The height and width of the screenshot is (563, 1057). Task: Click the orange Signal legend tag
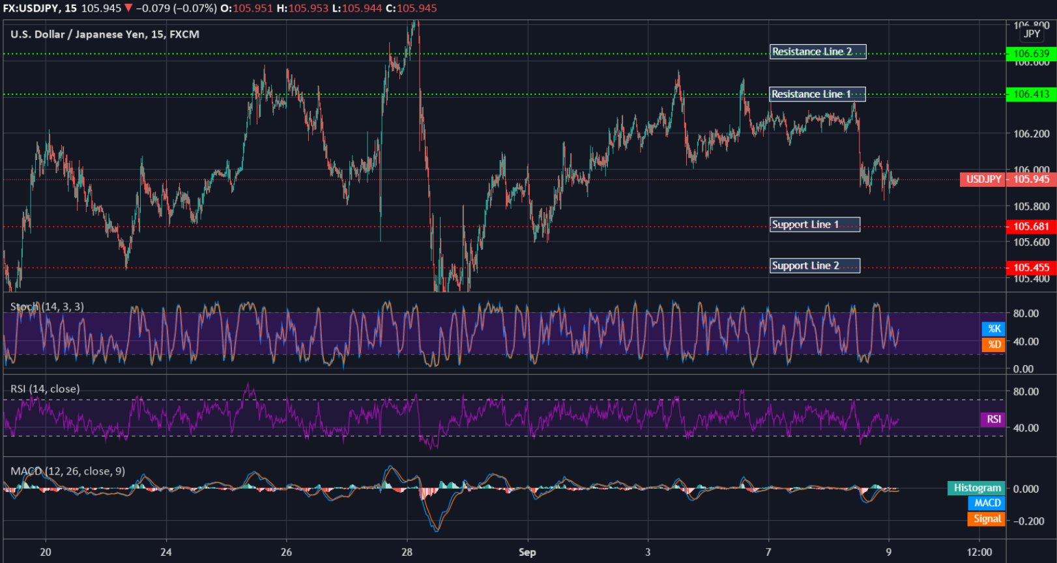[987, 519]
